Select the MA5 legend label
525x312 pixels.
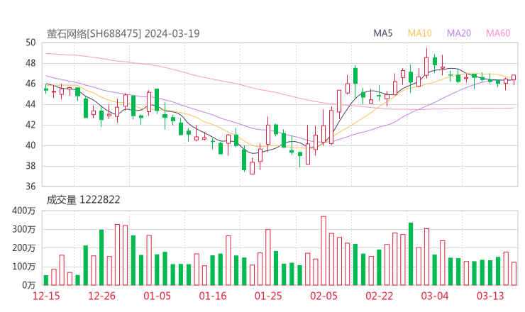pyautogui.click(x=382, y=33)
